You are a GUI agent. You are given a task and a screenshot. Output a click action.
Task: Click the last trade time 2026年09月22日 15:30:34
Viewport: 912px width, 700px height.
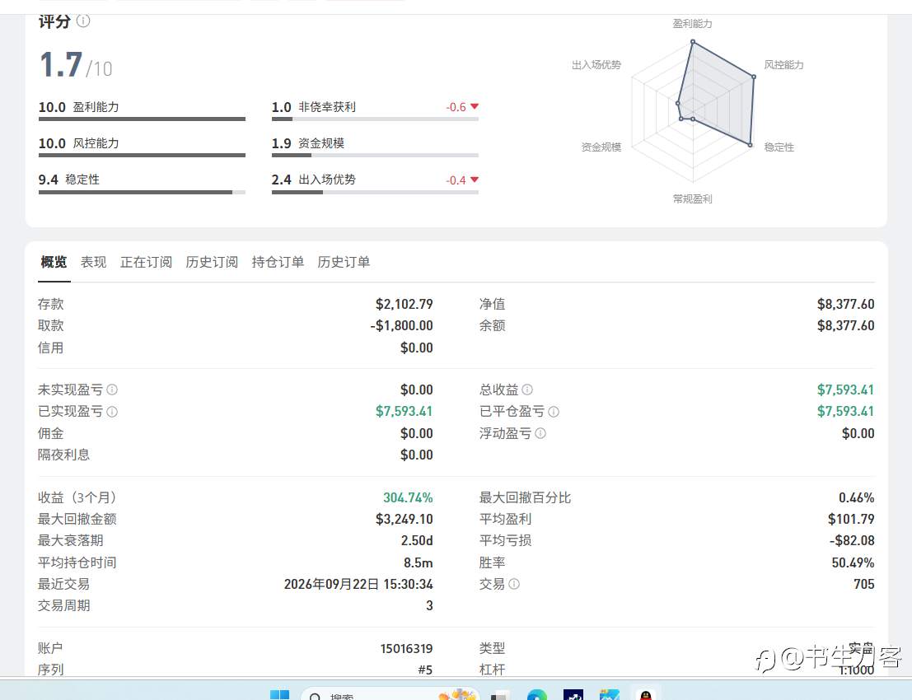click(358, 585)
